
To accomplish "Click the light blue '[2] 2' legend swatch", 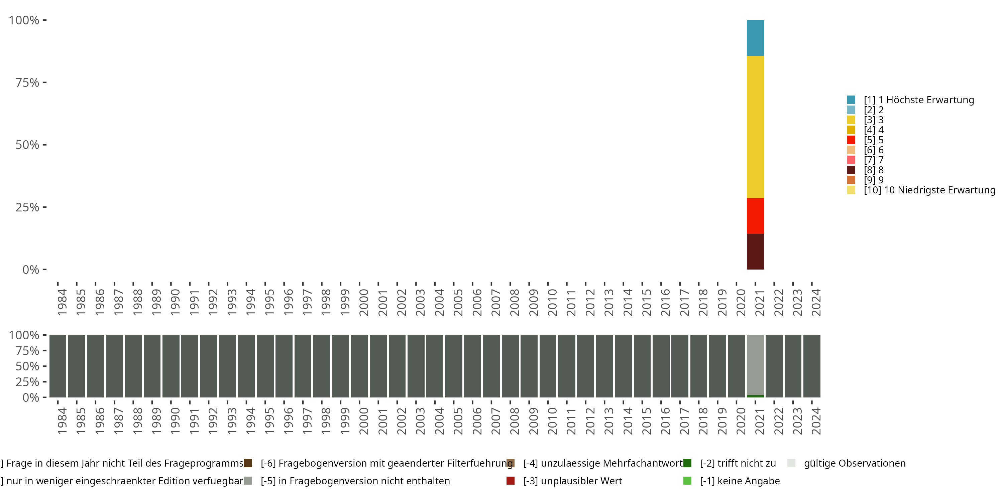I will [851, 110].
